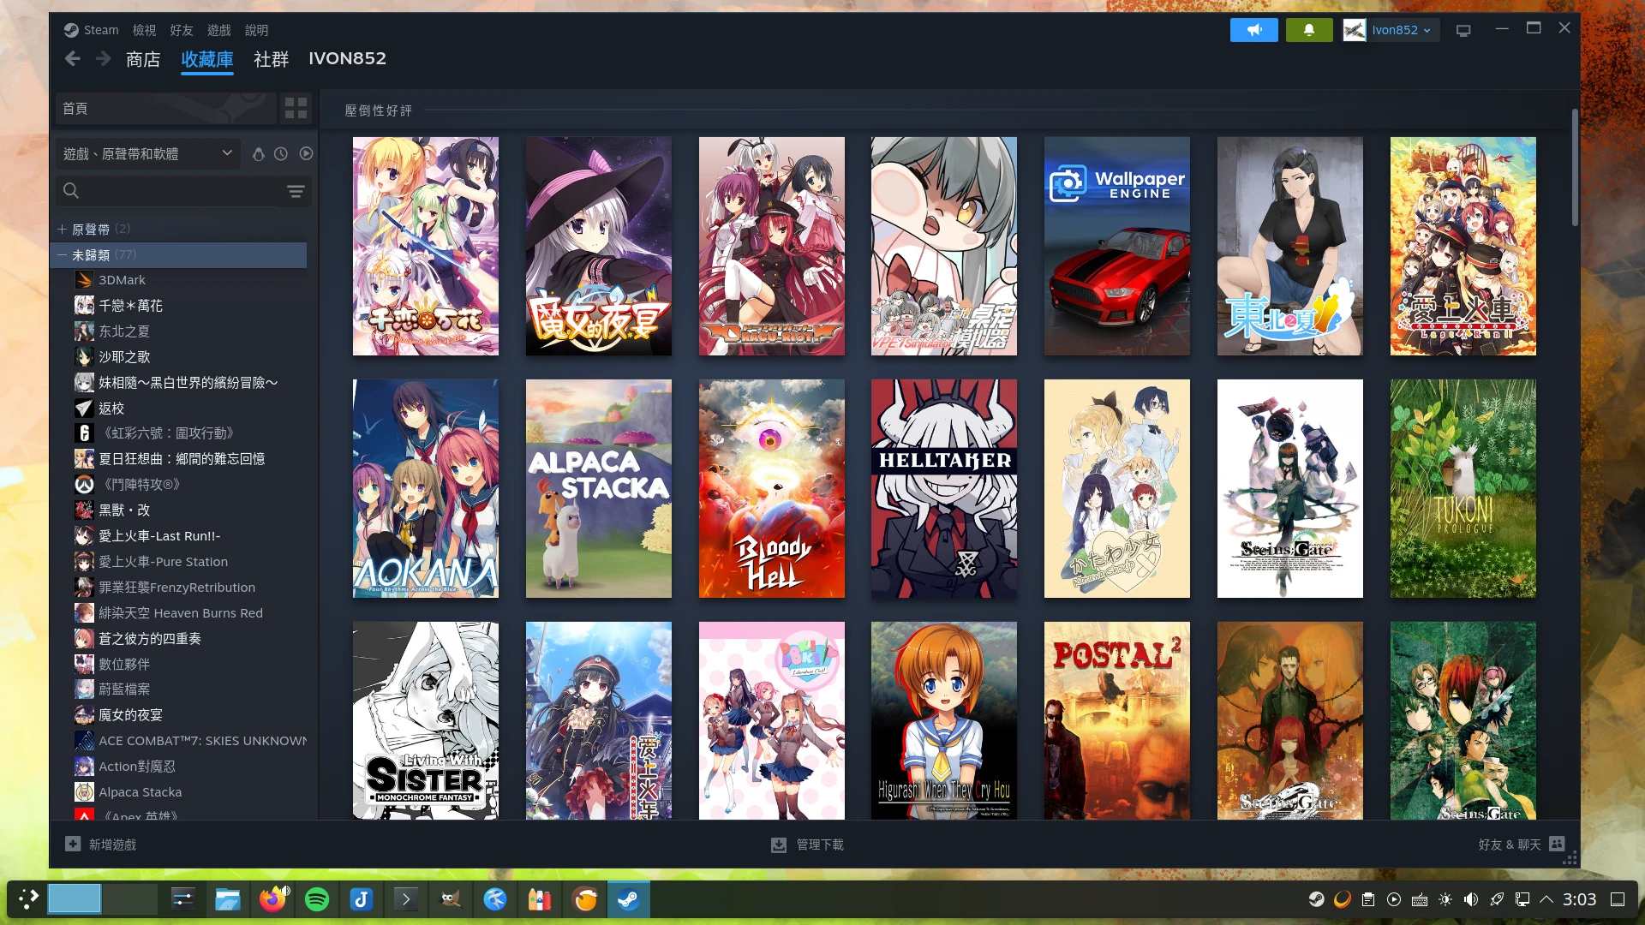Toggle ready-to-play filter icon

pyautogui.click(x=306, y=154)
